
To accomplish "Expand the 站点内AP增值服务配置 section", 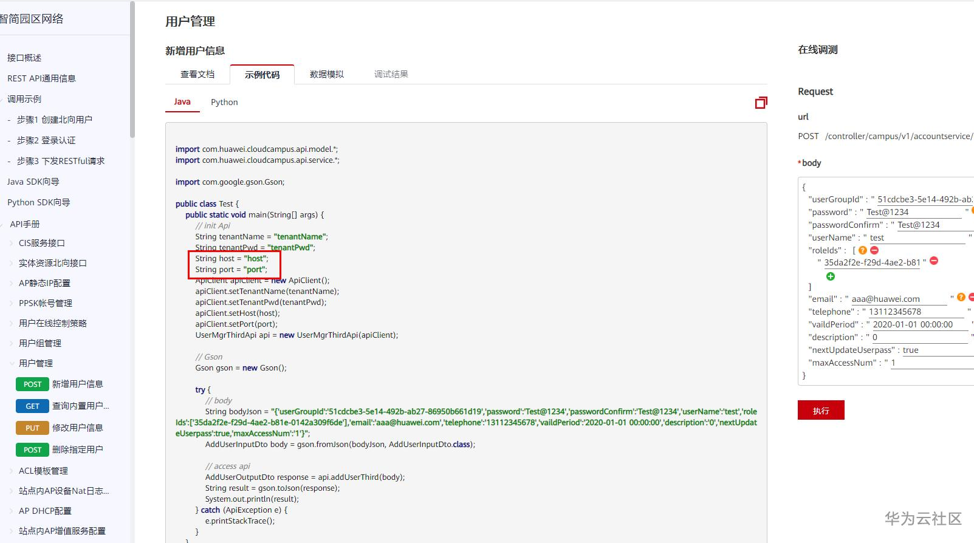I will (x=12, y=531).
